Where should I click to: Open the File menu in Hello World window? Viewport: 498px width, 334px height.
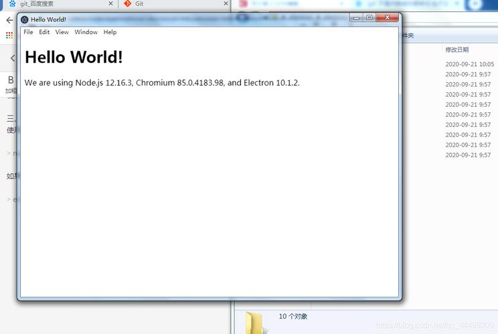(28, 32)
